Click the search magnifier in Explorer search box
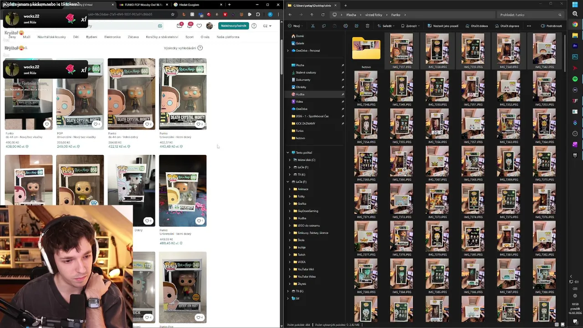 (x=560, y=15)
